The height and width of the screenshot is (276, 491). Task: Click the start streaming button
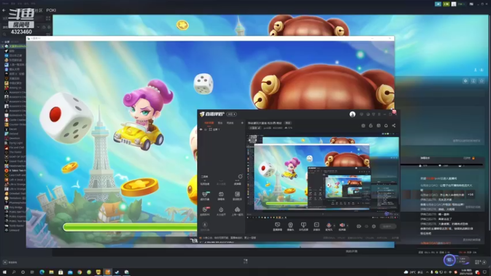coord(388,226)
